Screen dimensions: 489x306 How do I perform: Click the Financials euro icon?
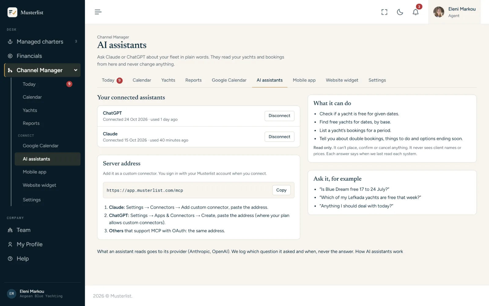(x=10, y=56)
